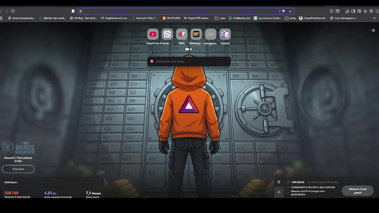The height and width of the screenshot is (213, 379).
Task: Open Brave Wallet icon in toolbar
Action: pyautogui.click(x=359, y=11)
